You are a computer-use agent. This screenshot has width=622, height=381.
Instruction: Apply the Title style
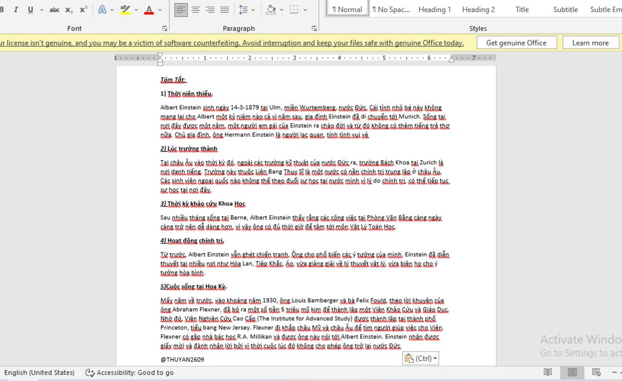522,9
